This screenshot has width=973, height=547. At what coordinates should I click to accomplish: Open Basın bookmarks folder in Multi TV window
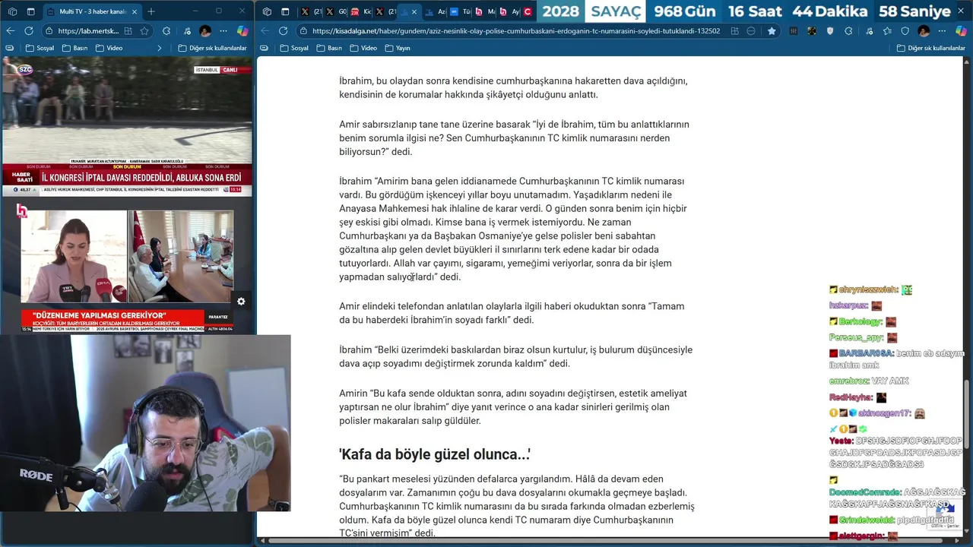pyautogui.click(x=74, y=48)
